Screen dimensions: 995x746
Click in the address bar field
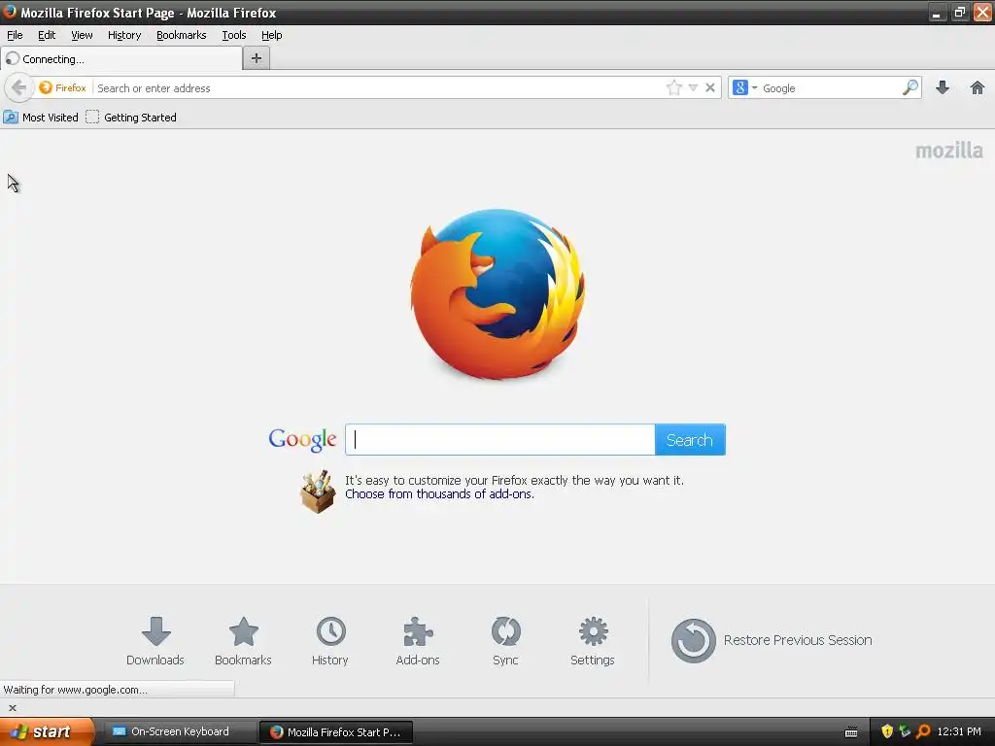[x=379, y=88]
